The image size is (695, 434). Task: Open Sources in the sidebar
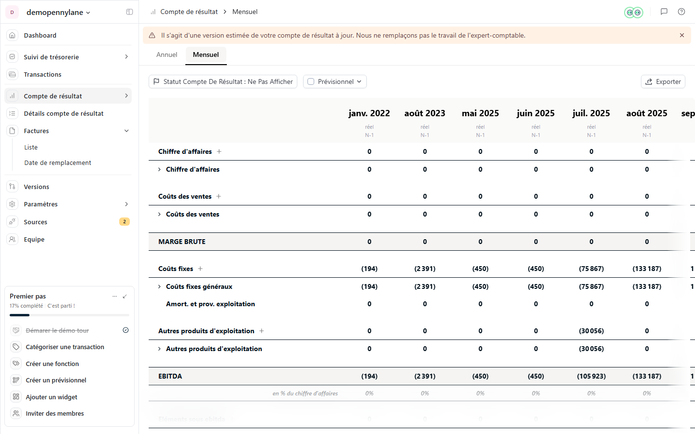tap(68, 222)
